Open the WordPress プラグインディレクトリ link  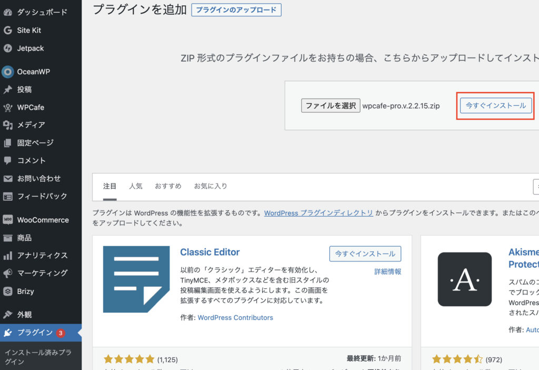[318, 213]
